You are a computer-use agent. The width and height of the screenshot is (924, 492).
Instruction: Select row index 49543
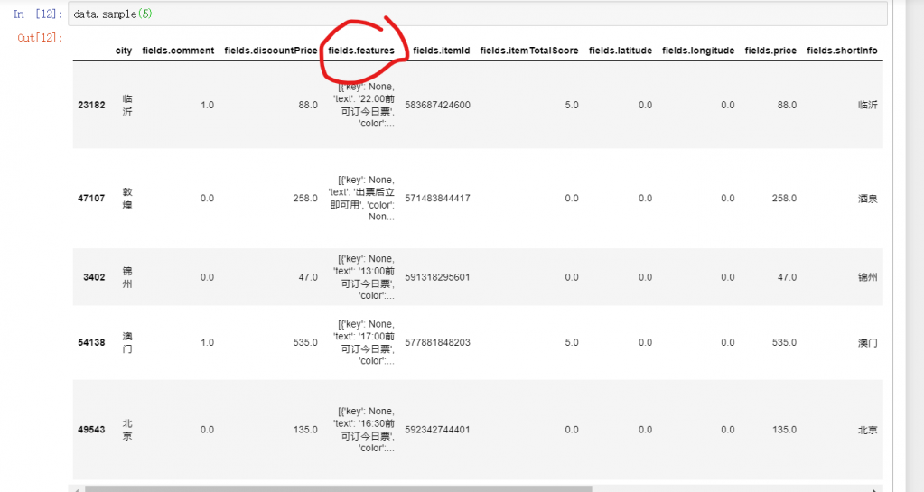(91, 430)
